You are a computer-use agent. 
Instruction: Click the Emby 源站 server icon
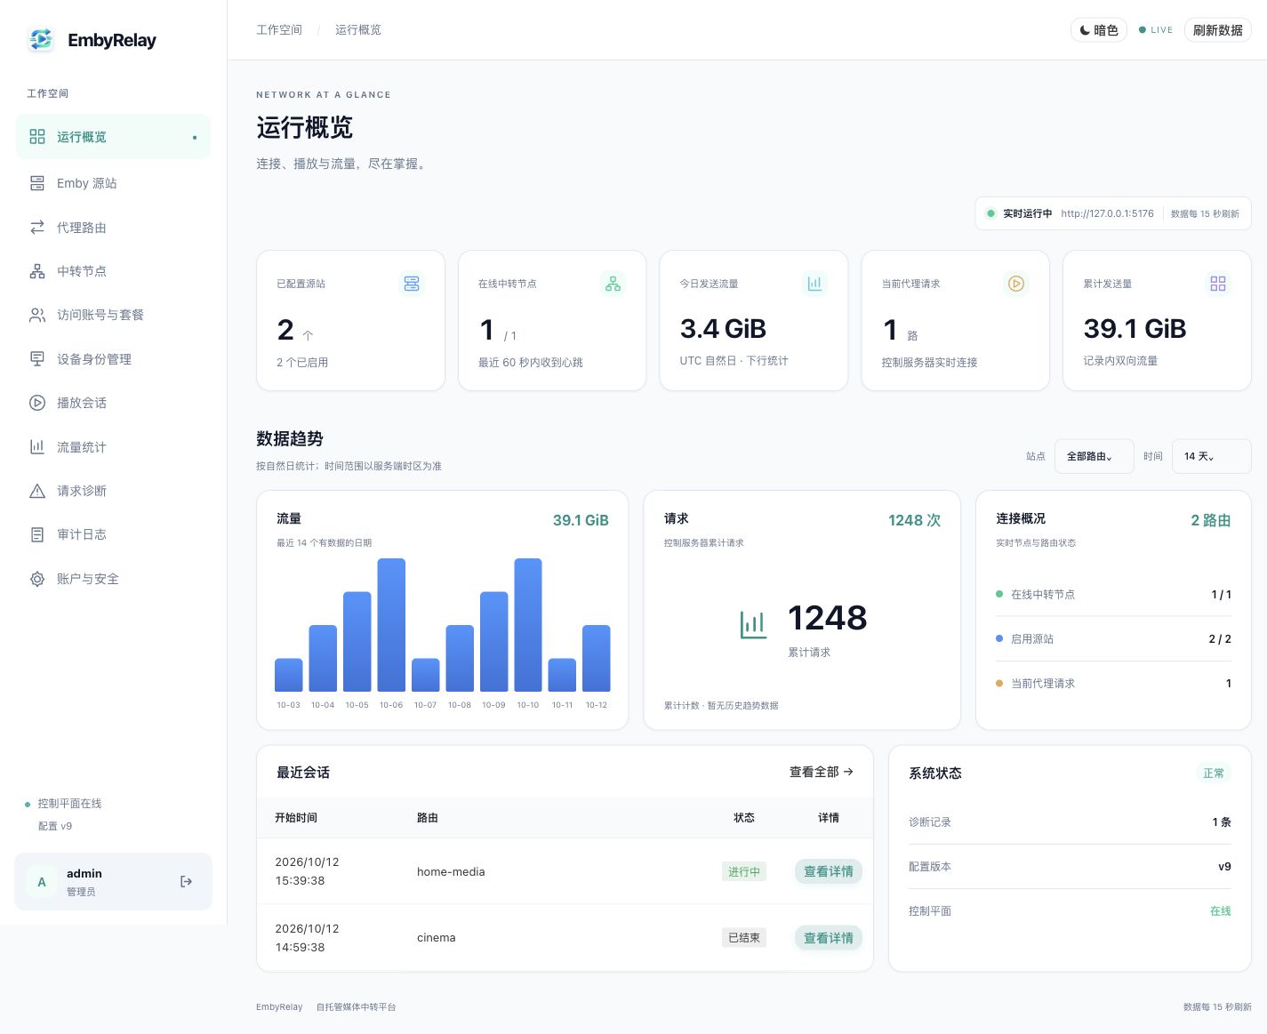[x=37, y=183]
